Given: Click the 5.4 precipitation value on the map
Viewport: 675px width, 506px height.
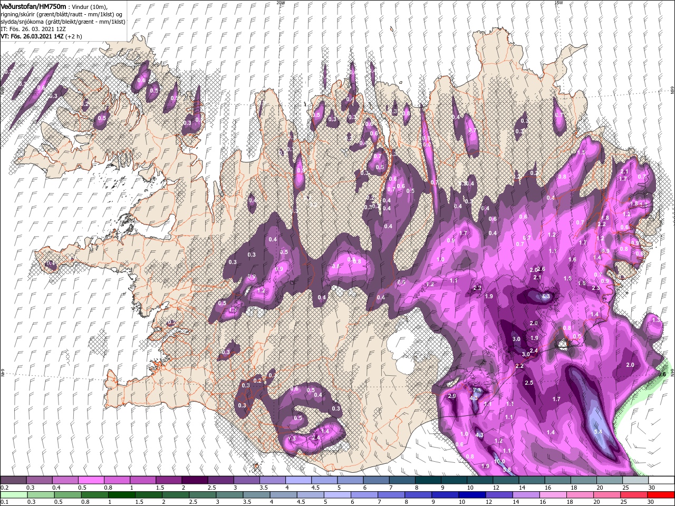Looking at the screenshot, I should 598,432.
